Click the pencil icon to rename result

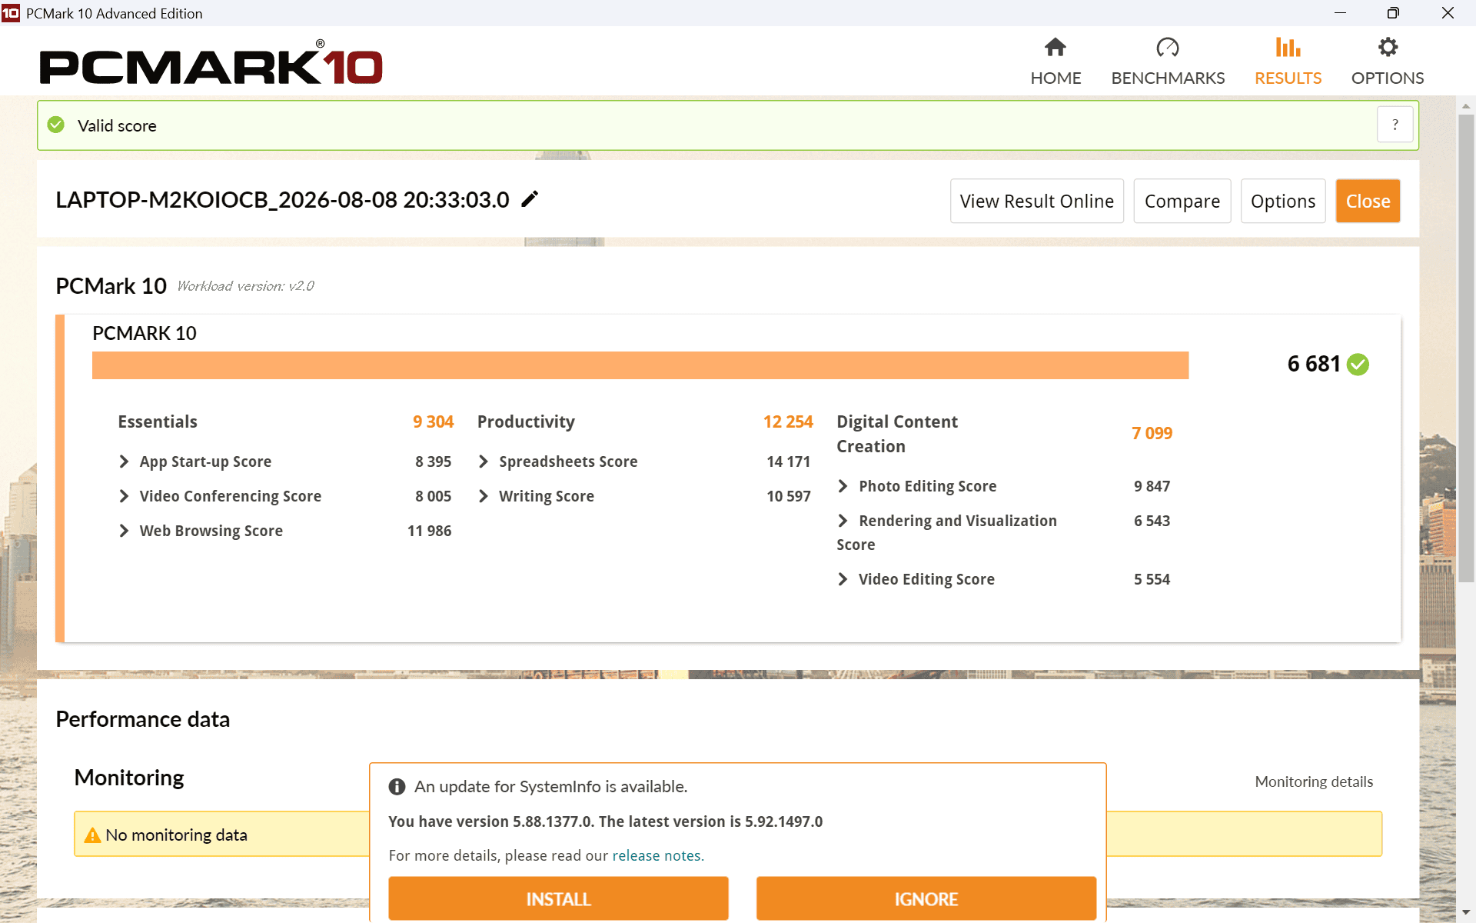point(530,199)
